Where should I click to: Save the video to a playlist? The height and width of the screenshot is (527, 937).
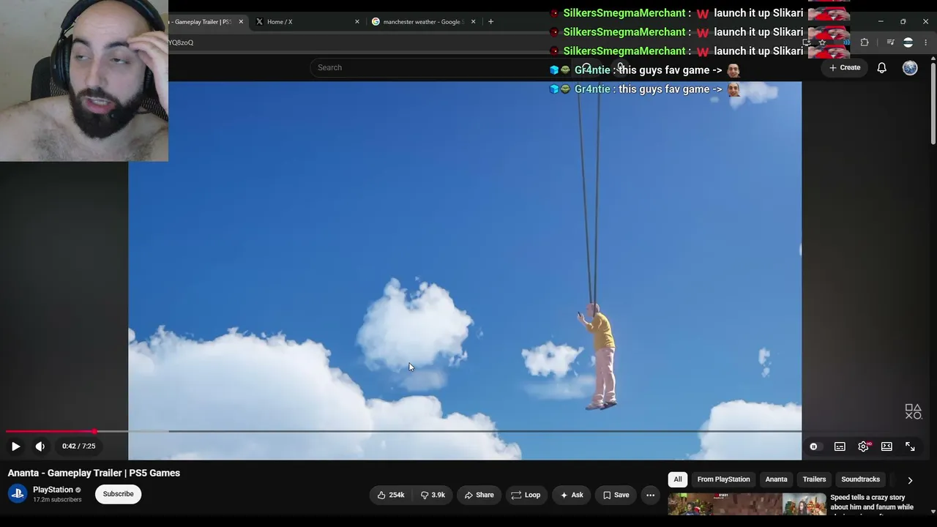point(616,495)
